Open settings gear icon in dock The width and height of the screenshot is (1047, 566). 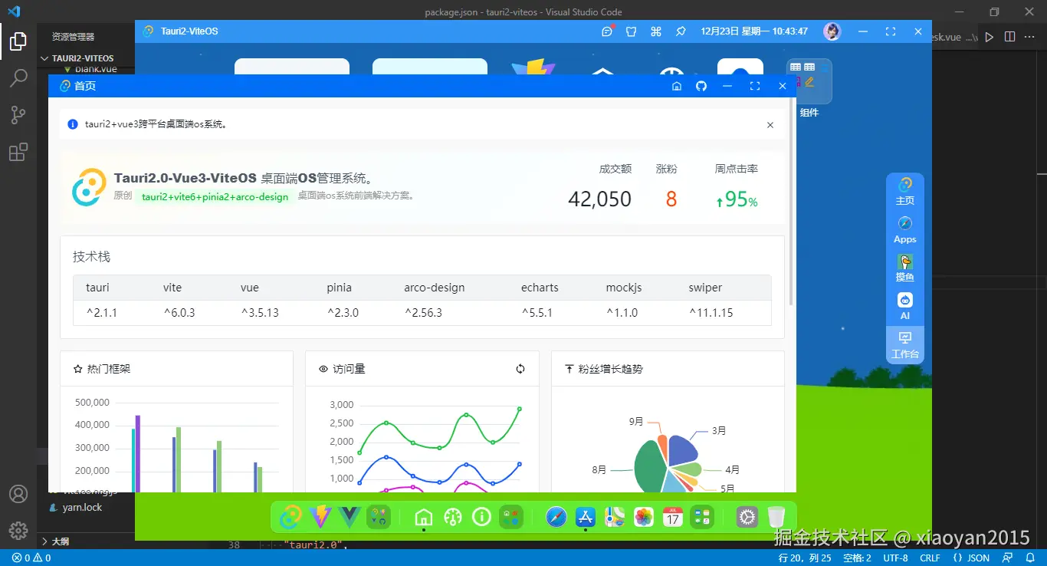[747, 517]
